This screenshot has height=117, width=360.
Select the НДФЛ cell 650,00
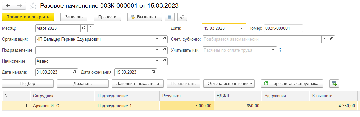[238, 106]
